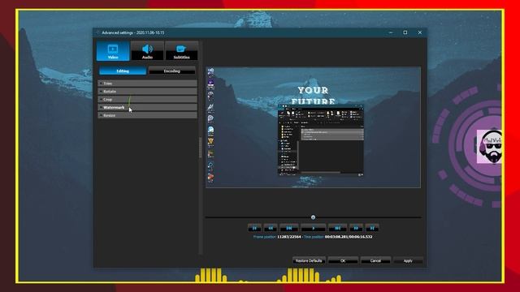Expand the Crop section
The height and width of the screenshot is (292, 520).
[147, 99]
